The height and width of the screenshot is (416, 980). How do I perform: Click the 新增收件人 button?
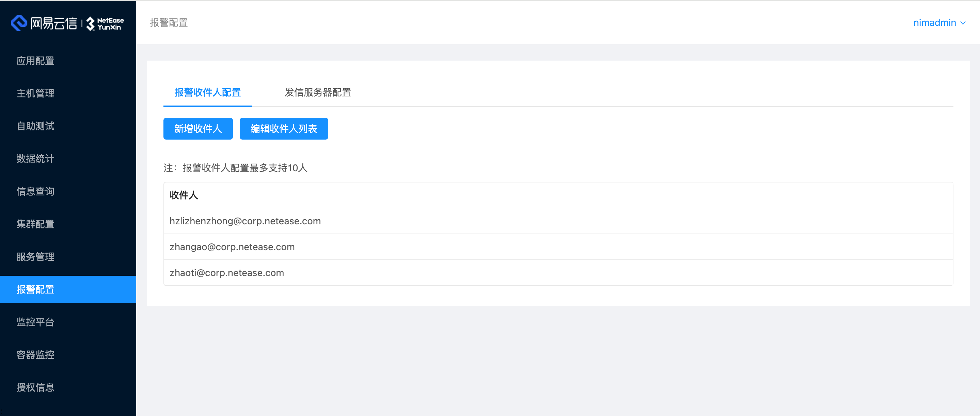coord(198,129)
